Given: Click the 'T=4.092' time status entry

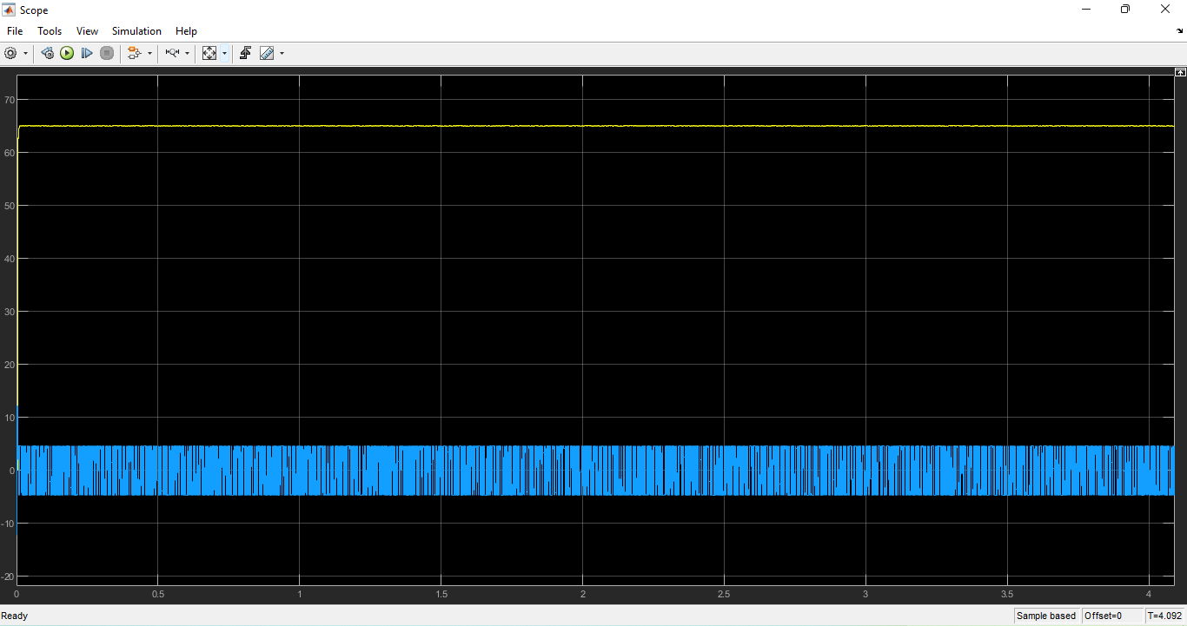Looking at the screenshot, I should (x=1164, y=616).
